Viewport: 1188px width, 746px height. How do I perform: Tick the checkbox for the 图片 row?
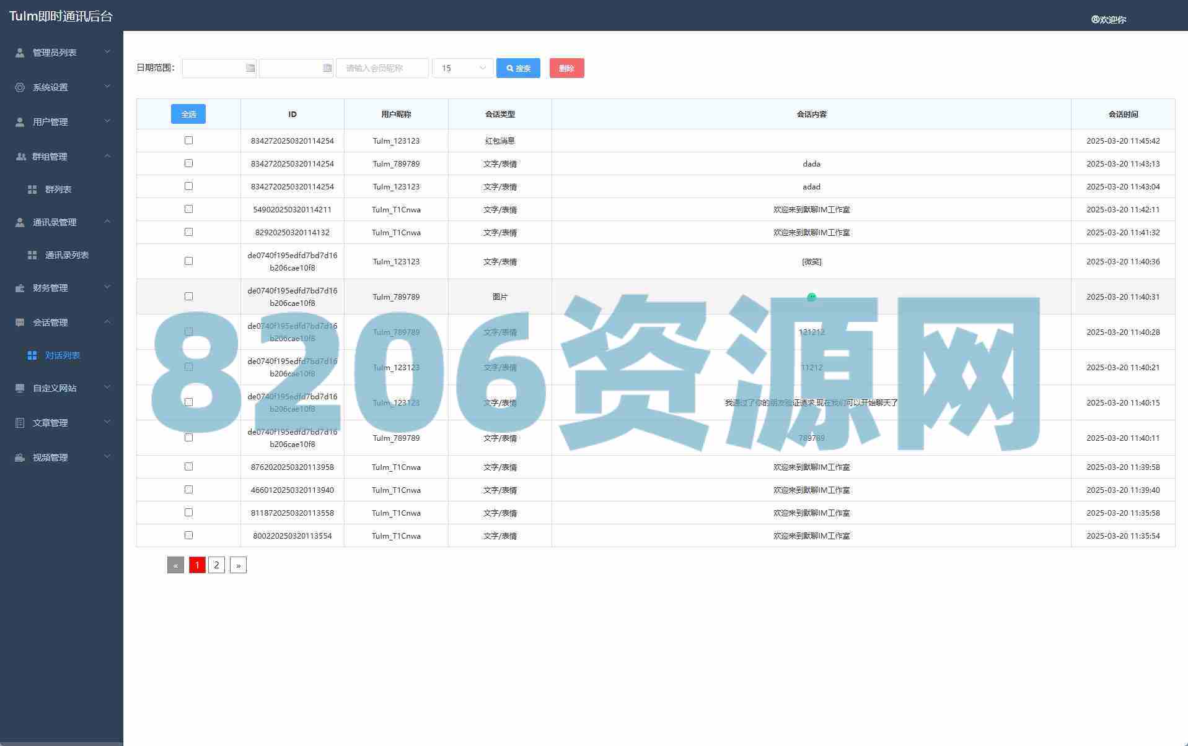(188, 297)
